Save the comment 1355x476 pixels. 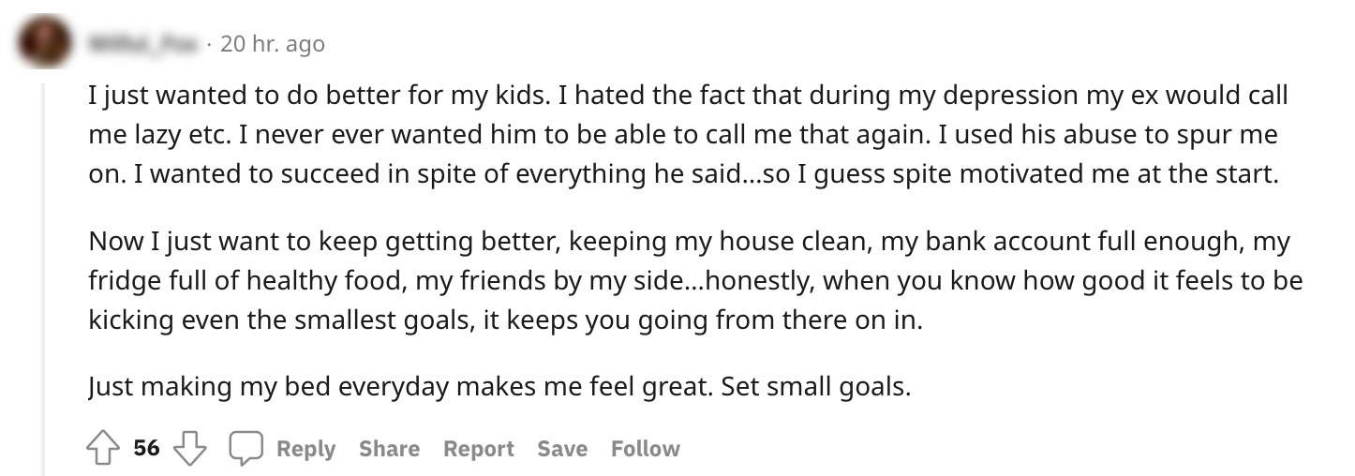pos(562,449)
